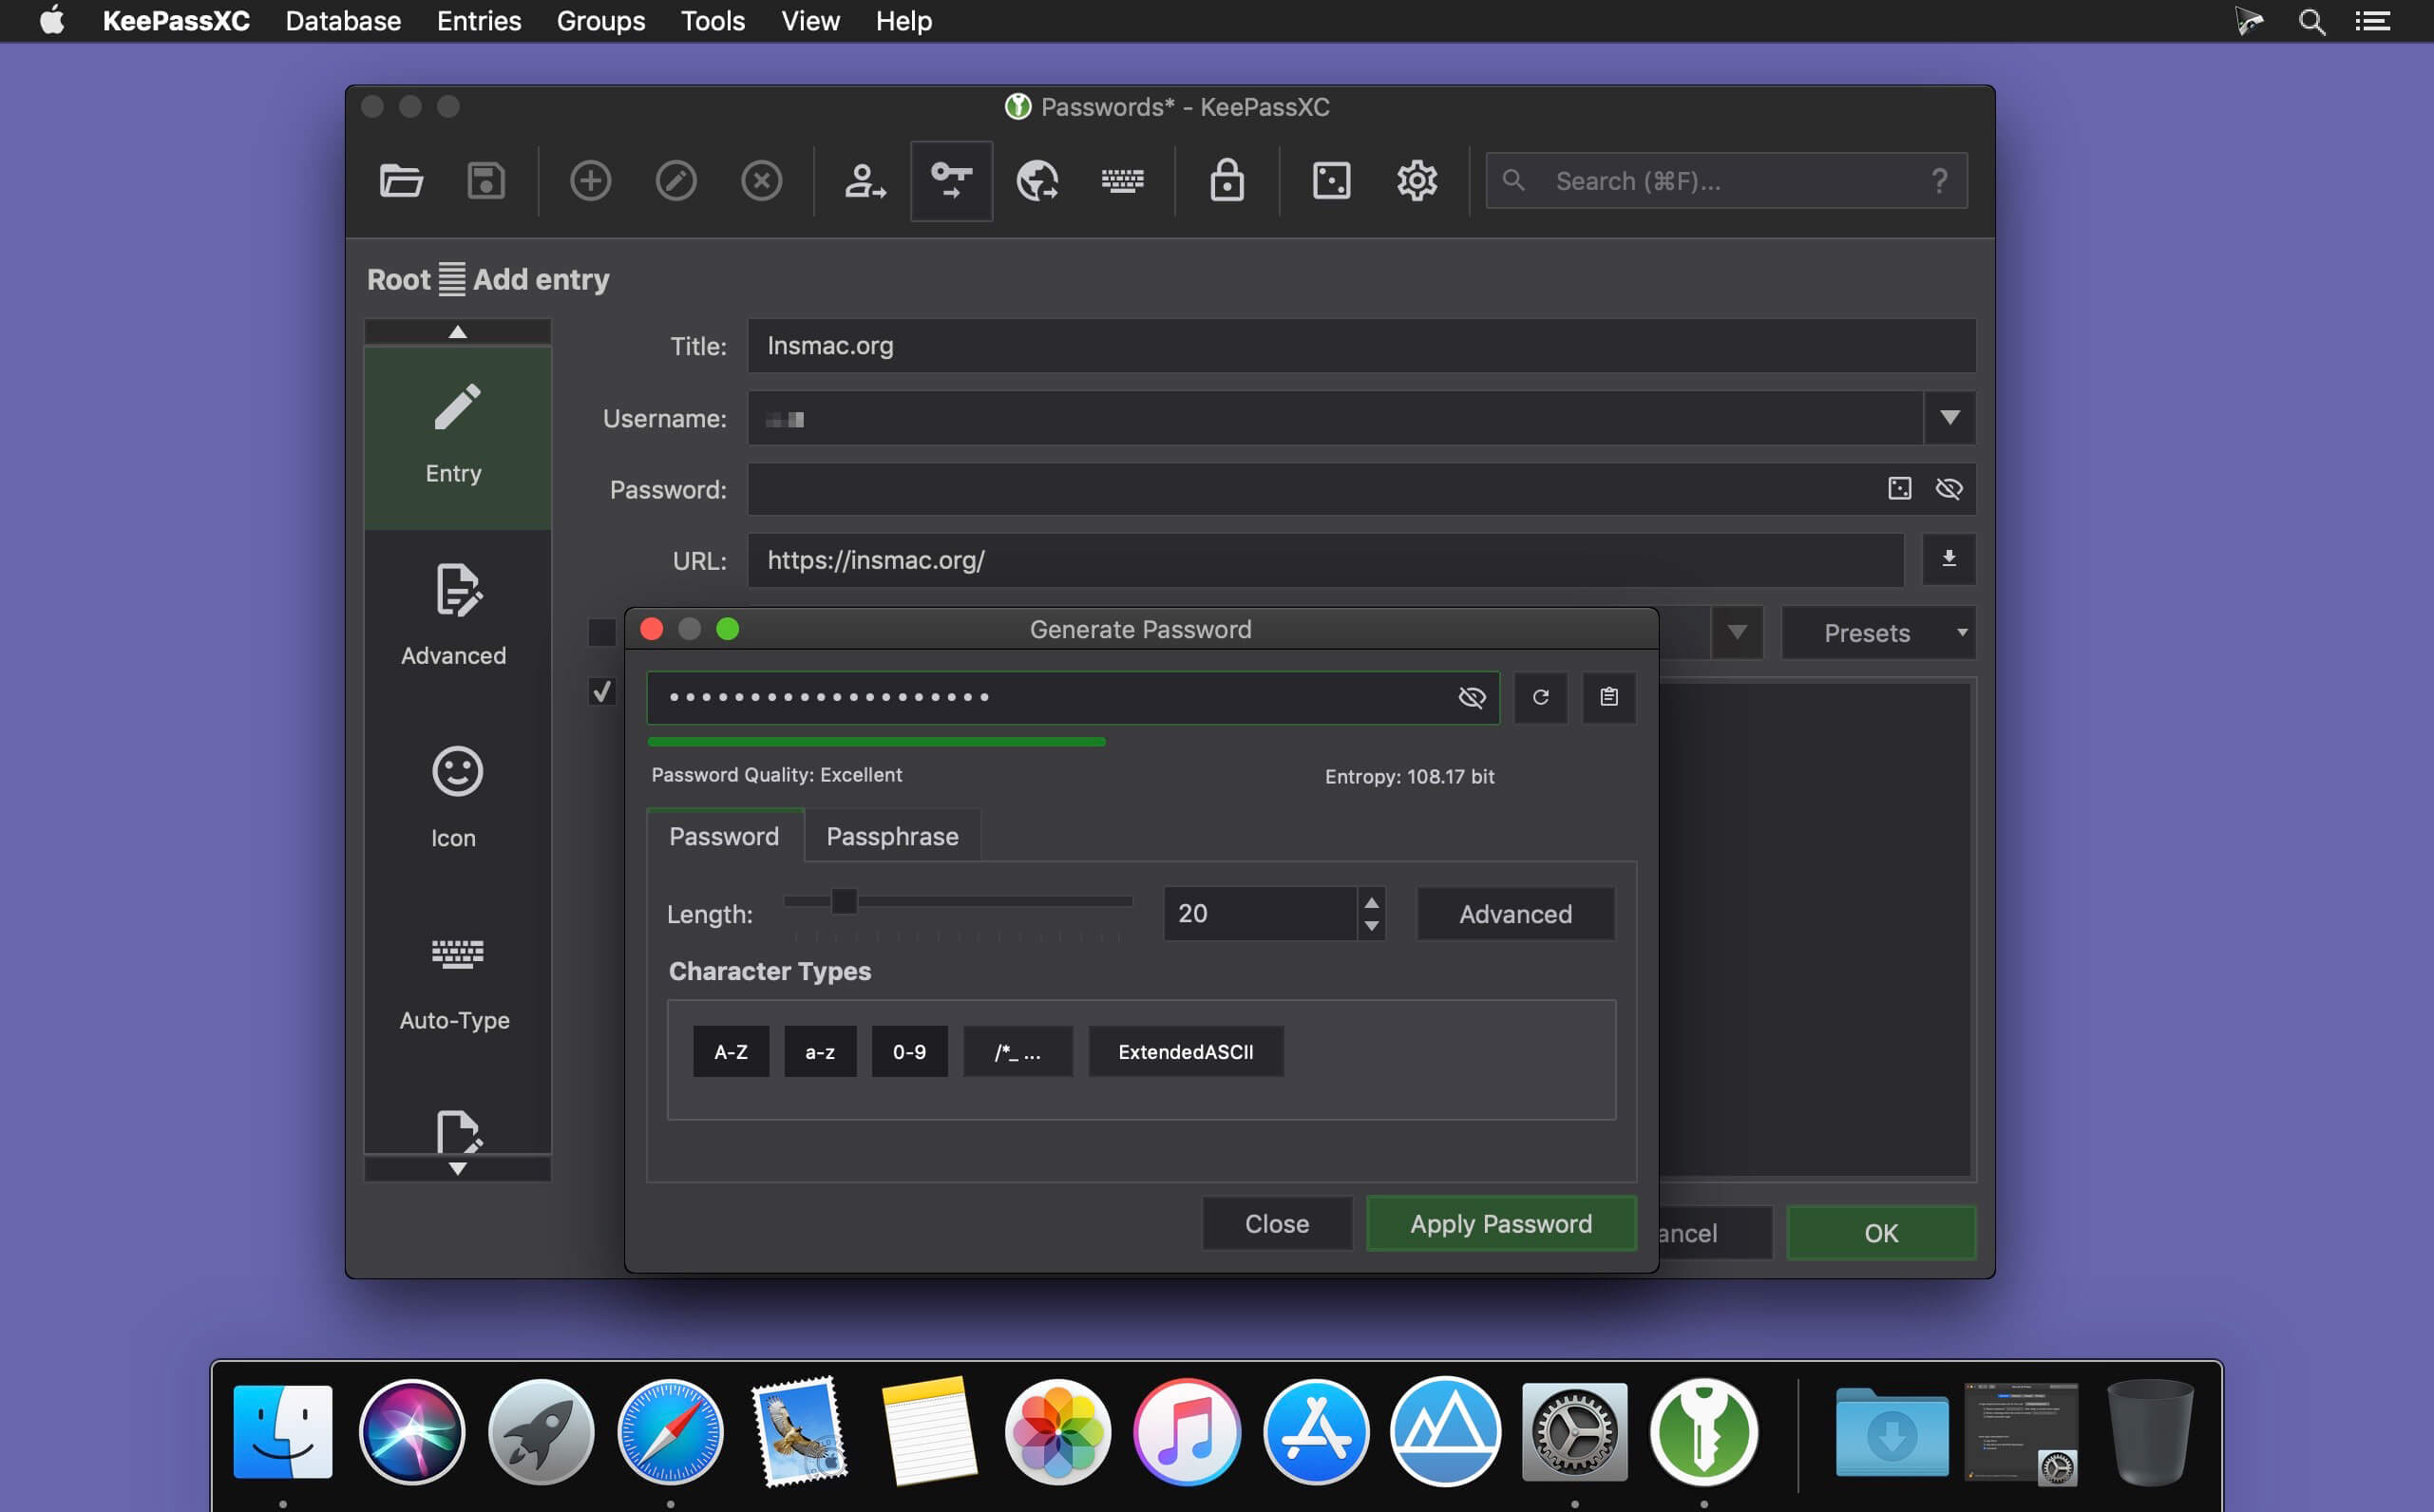
Task: Expand the Username dropdown arrow
Action: [x=1949, y=417]
